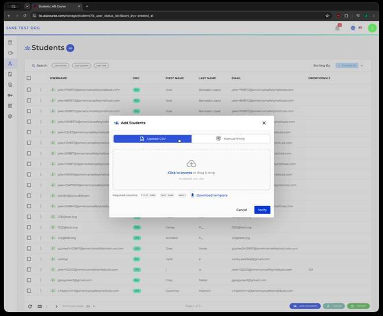
Task: Open the settings gear in sidebar
Action: 10,116
